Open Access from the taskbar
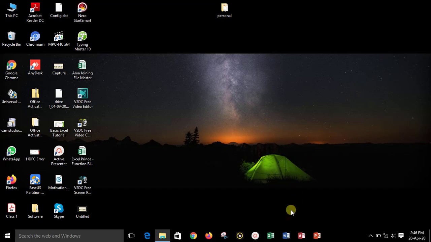Image resolution: width=431 pixels, height=242 pixels. tap(302, 236)
